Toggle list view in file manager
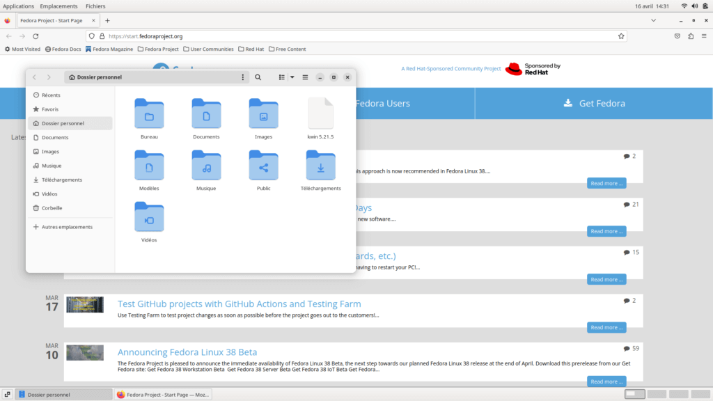The width and height of the screenshot is (713, 401). [x=282, y=77]
